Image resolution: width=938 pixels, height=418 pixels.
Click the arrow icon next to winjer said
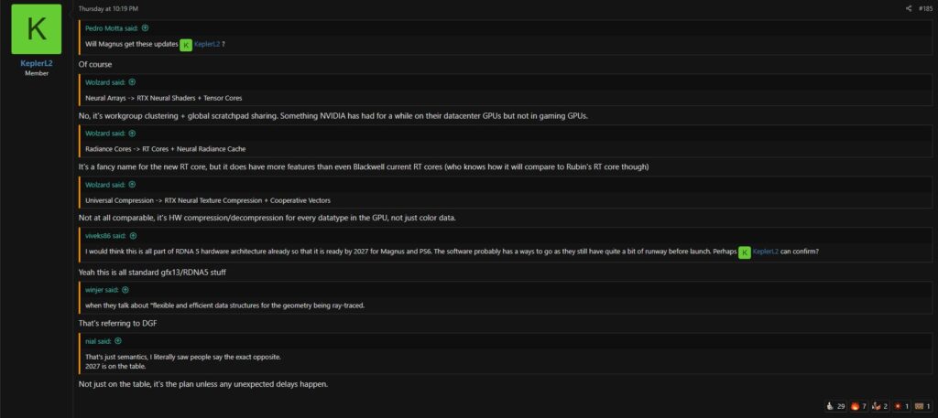(x=125, y=290)
